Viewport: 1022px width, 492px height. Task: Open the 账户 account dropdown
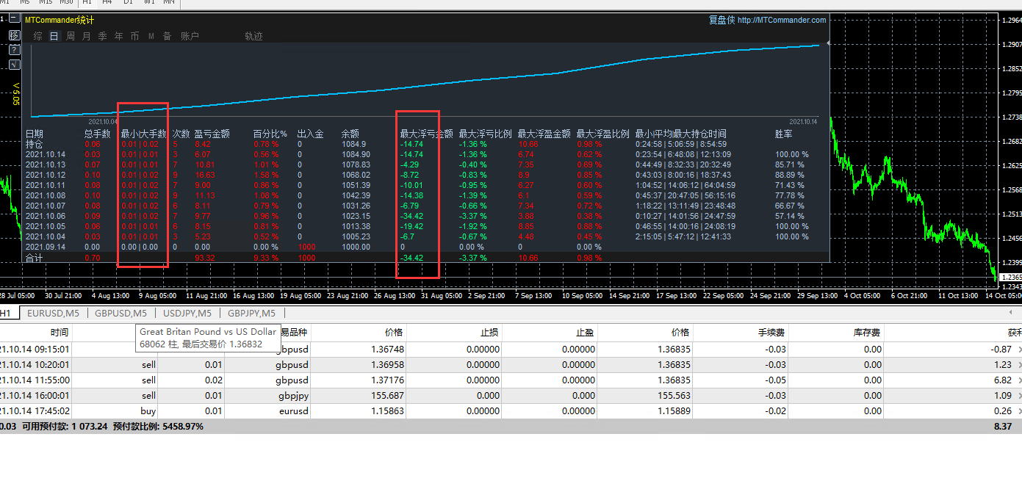coord(190,35)
